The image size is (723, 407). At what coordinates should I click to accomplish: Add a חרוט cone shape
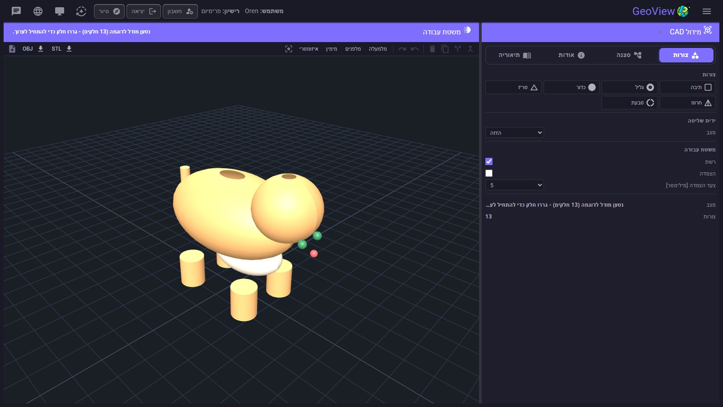tap(687, 103)
